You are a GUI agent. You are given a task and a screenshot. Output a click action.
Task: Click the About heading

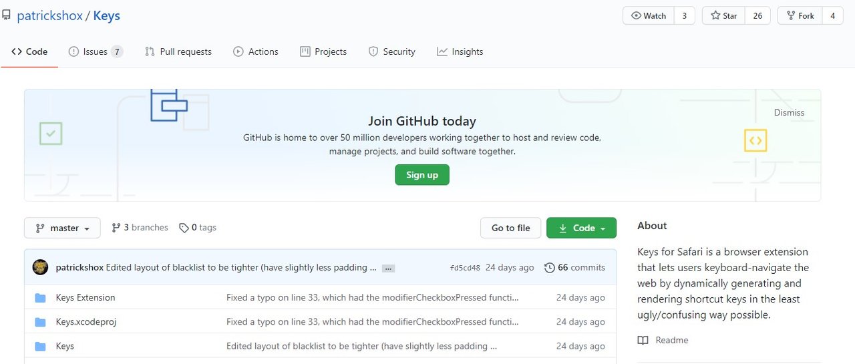[x=652, y=226]
